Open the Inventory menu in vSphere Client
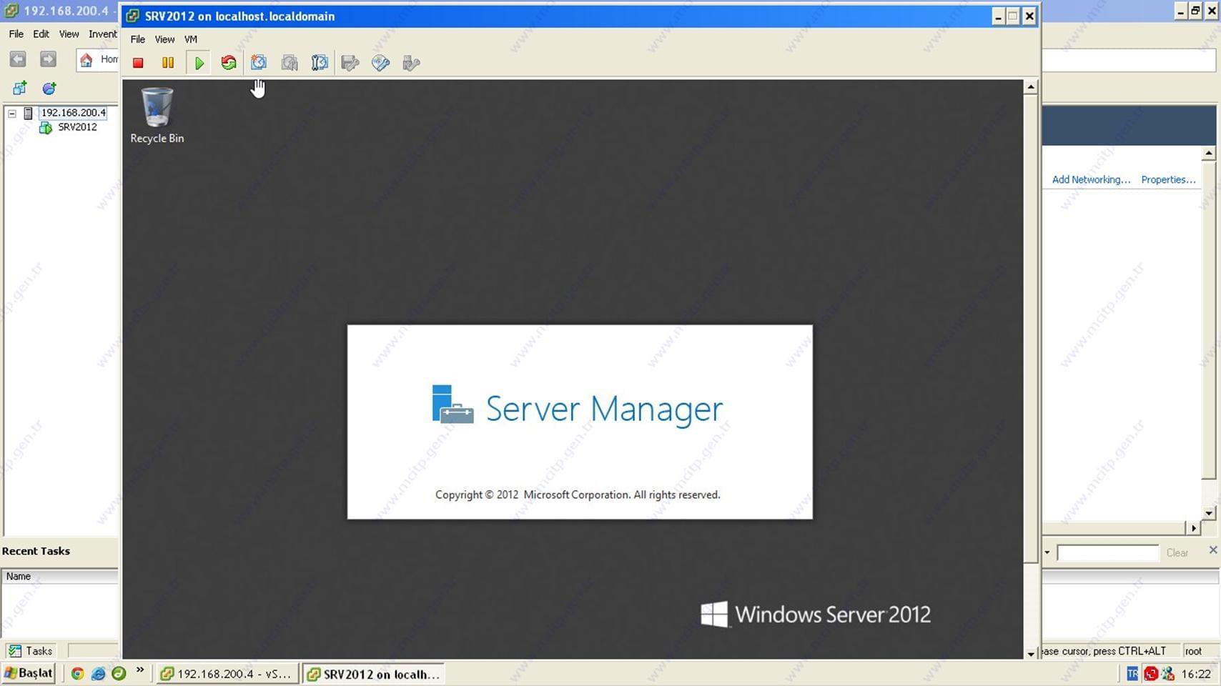1221x686 pixels. tap(103, 34)
